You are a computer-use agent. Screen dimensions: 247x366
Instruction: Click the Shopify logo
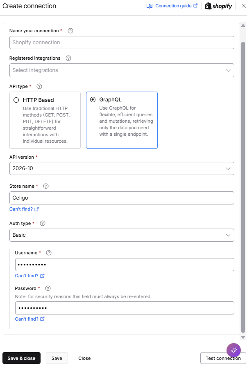tap(218, 6)
